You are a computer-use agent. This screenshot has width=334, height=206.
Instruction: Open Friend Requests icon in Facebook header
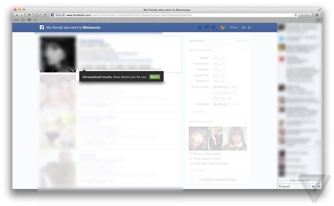tap(200, 27)
